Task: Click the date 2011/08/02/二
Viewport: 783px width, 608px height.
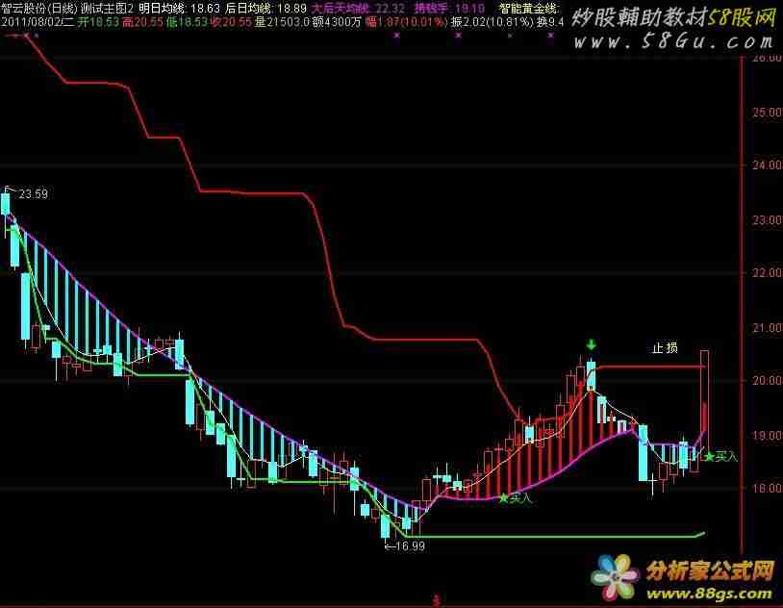Action: 38,22
